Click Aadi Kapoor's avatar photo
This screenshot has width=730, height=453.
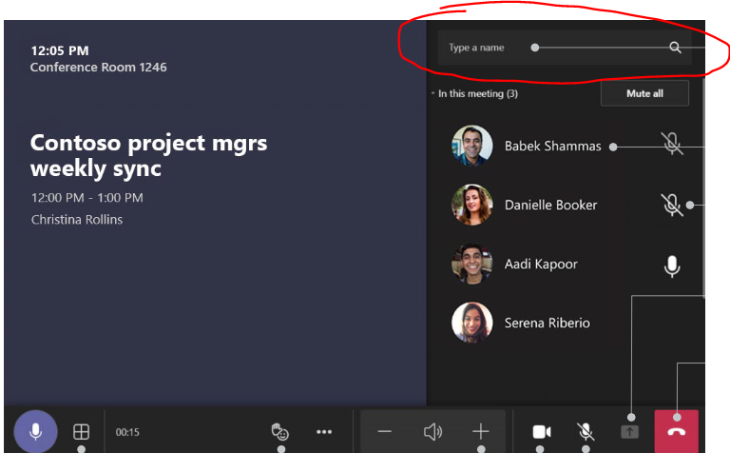(472, 264)
